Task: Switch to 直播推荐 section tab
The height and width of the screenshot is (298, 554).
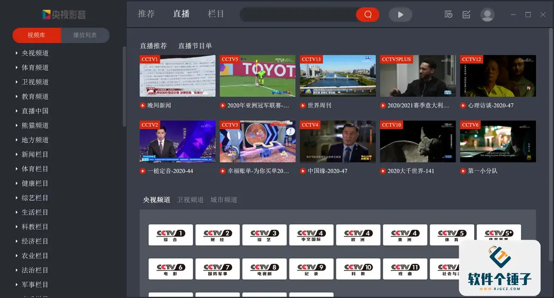Action: [x=153, y=46]
